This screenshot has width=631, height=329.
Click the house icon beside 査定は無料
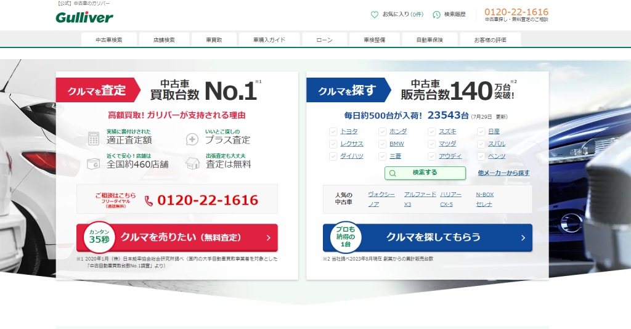[192, 163]
